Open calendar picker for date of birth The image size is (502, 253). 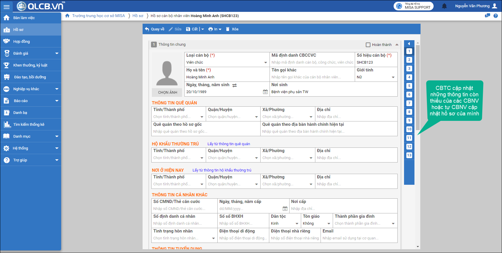pyautogui.click(x=265, y=92)
